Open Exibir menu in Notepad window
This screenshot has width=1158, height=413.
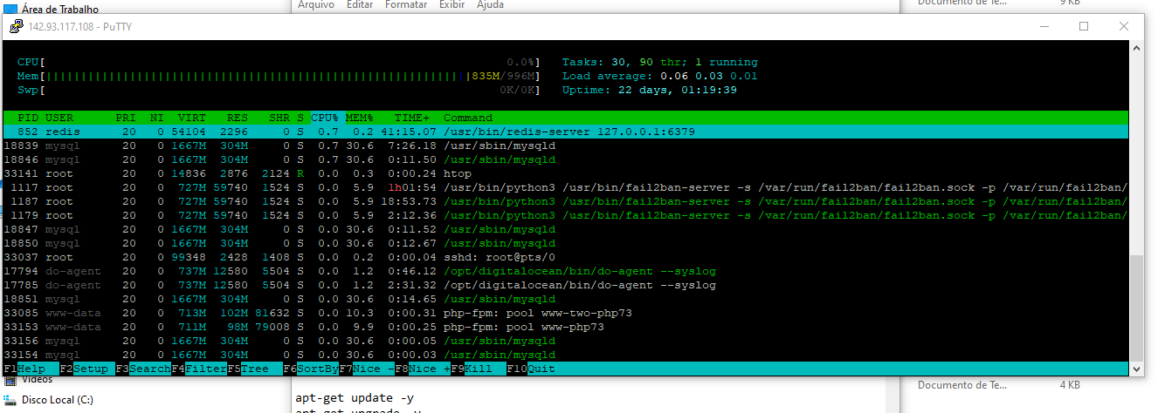click(451, 4)
